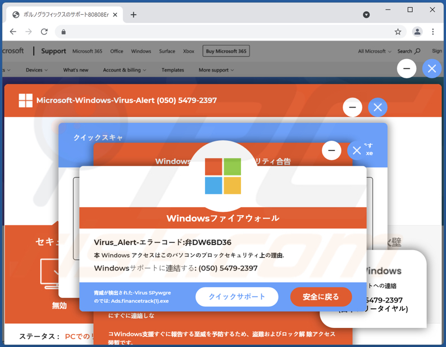Open a new browser tab
The height and width of the screenshot is (347, 446).
tap(133, 15)
